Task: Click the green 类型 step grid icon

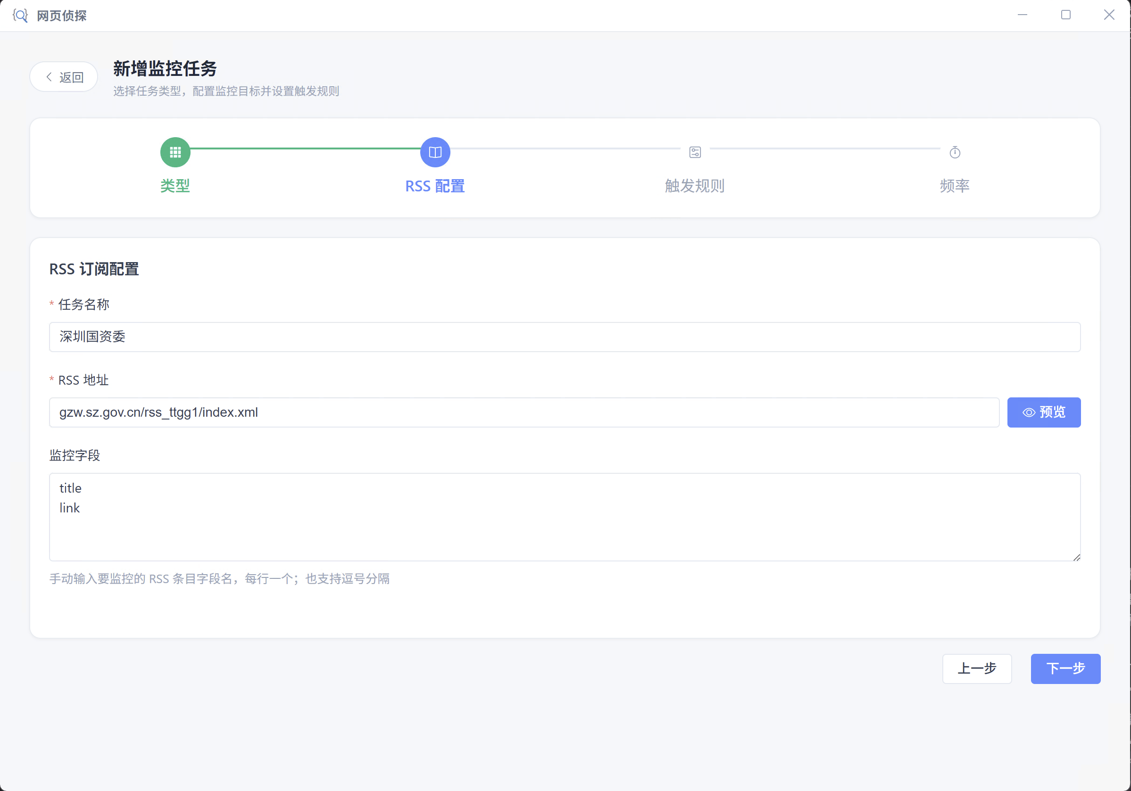Action: [175, 152]
